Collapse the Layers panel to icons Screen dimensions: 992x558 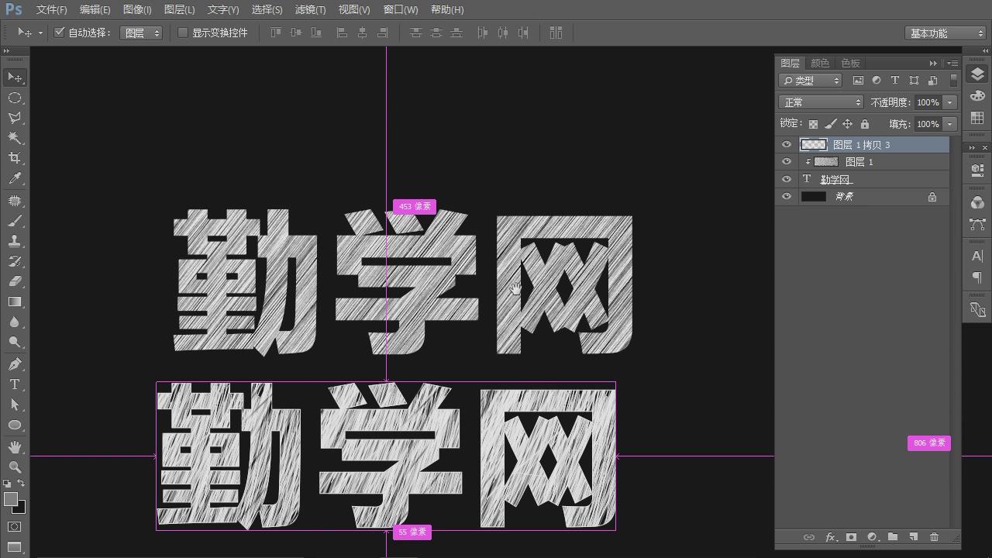point(933,63)
